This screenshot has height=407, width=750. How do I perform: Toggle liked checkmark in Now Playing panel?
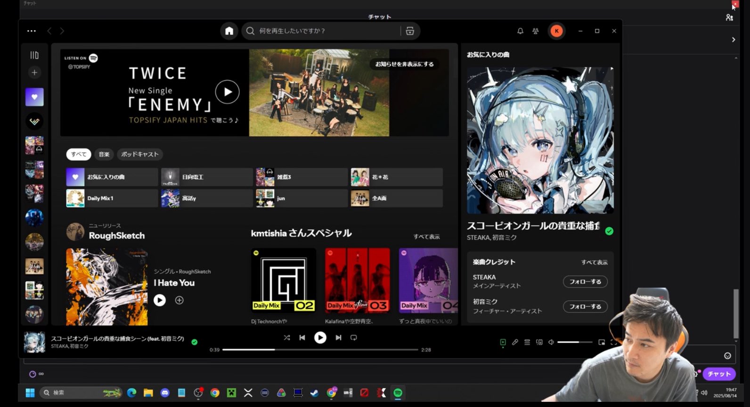pos(609,231)
